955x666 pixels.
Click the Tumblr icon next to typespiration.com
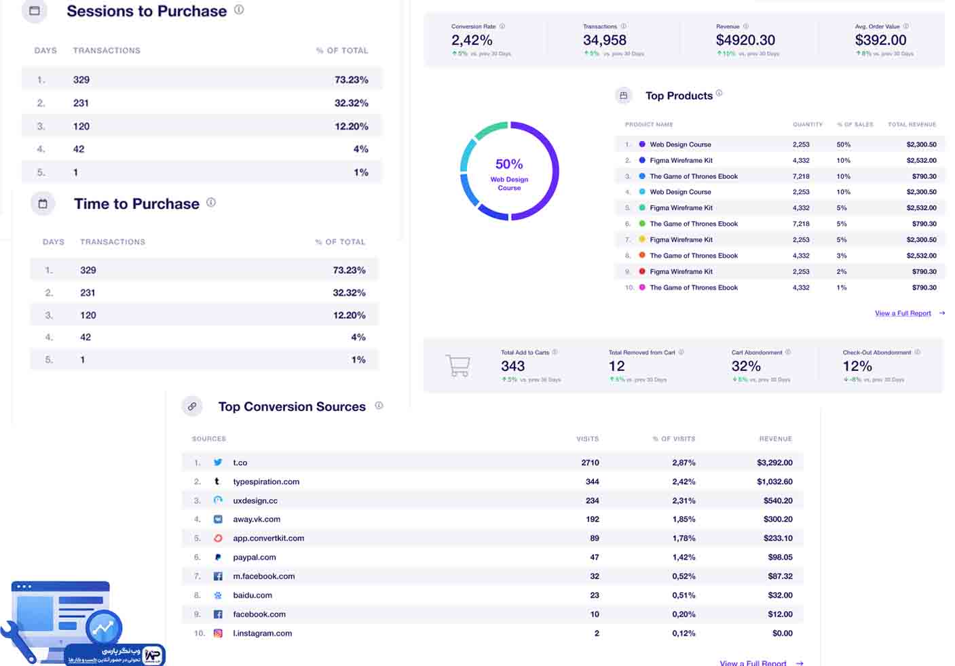pyautogui.click(x=218, y=481)
